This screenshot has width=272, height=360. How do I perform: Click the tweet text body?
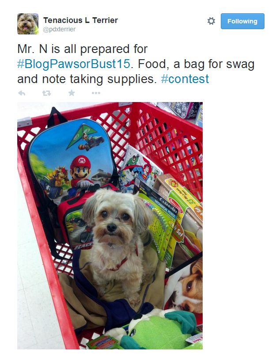click(x=136, y=64)
